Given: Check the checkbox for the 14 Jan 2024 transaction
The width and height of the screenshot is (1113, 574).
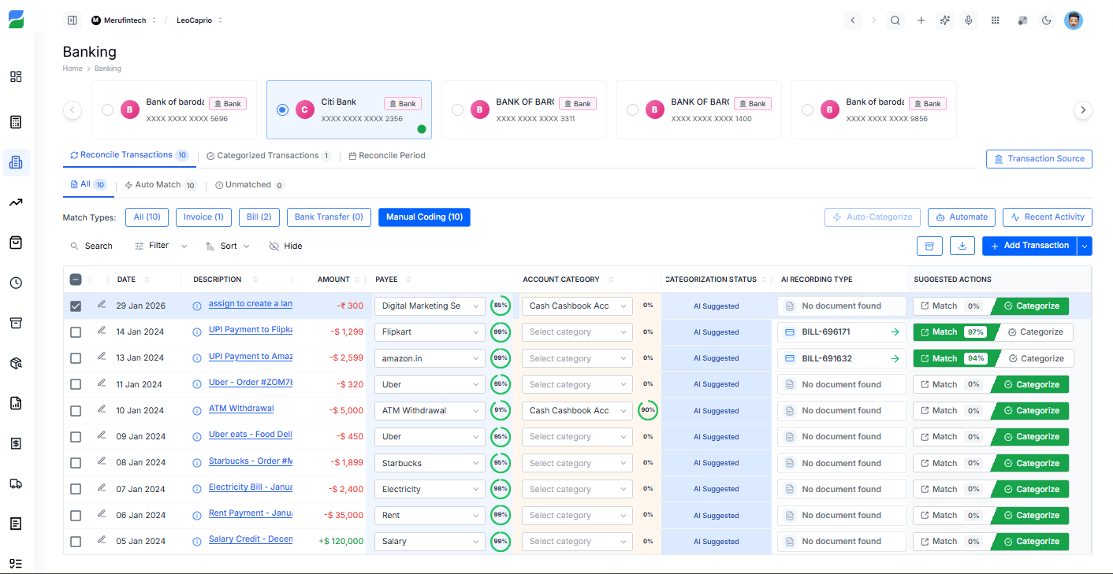Looking at the screenshot, I should click(x=76, y=331).
